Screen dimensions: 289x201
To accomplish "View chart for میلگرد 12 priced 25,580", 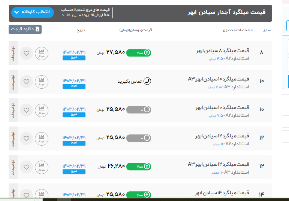I will (x=42, y=138).
